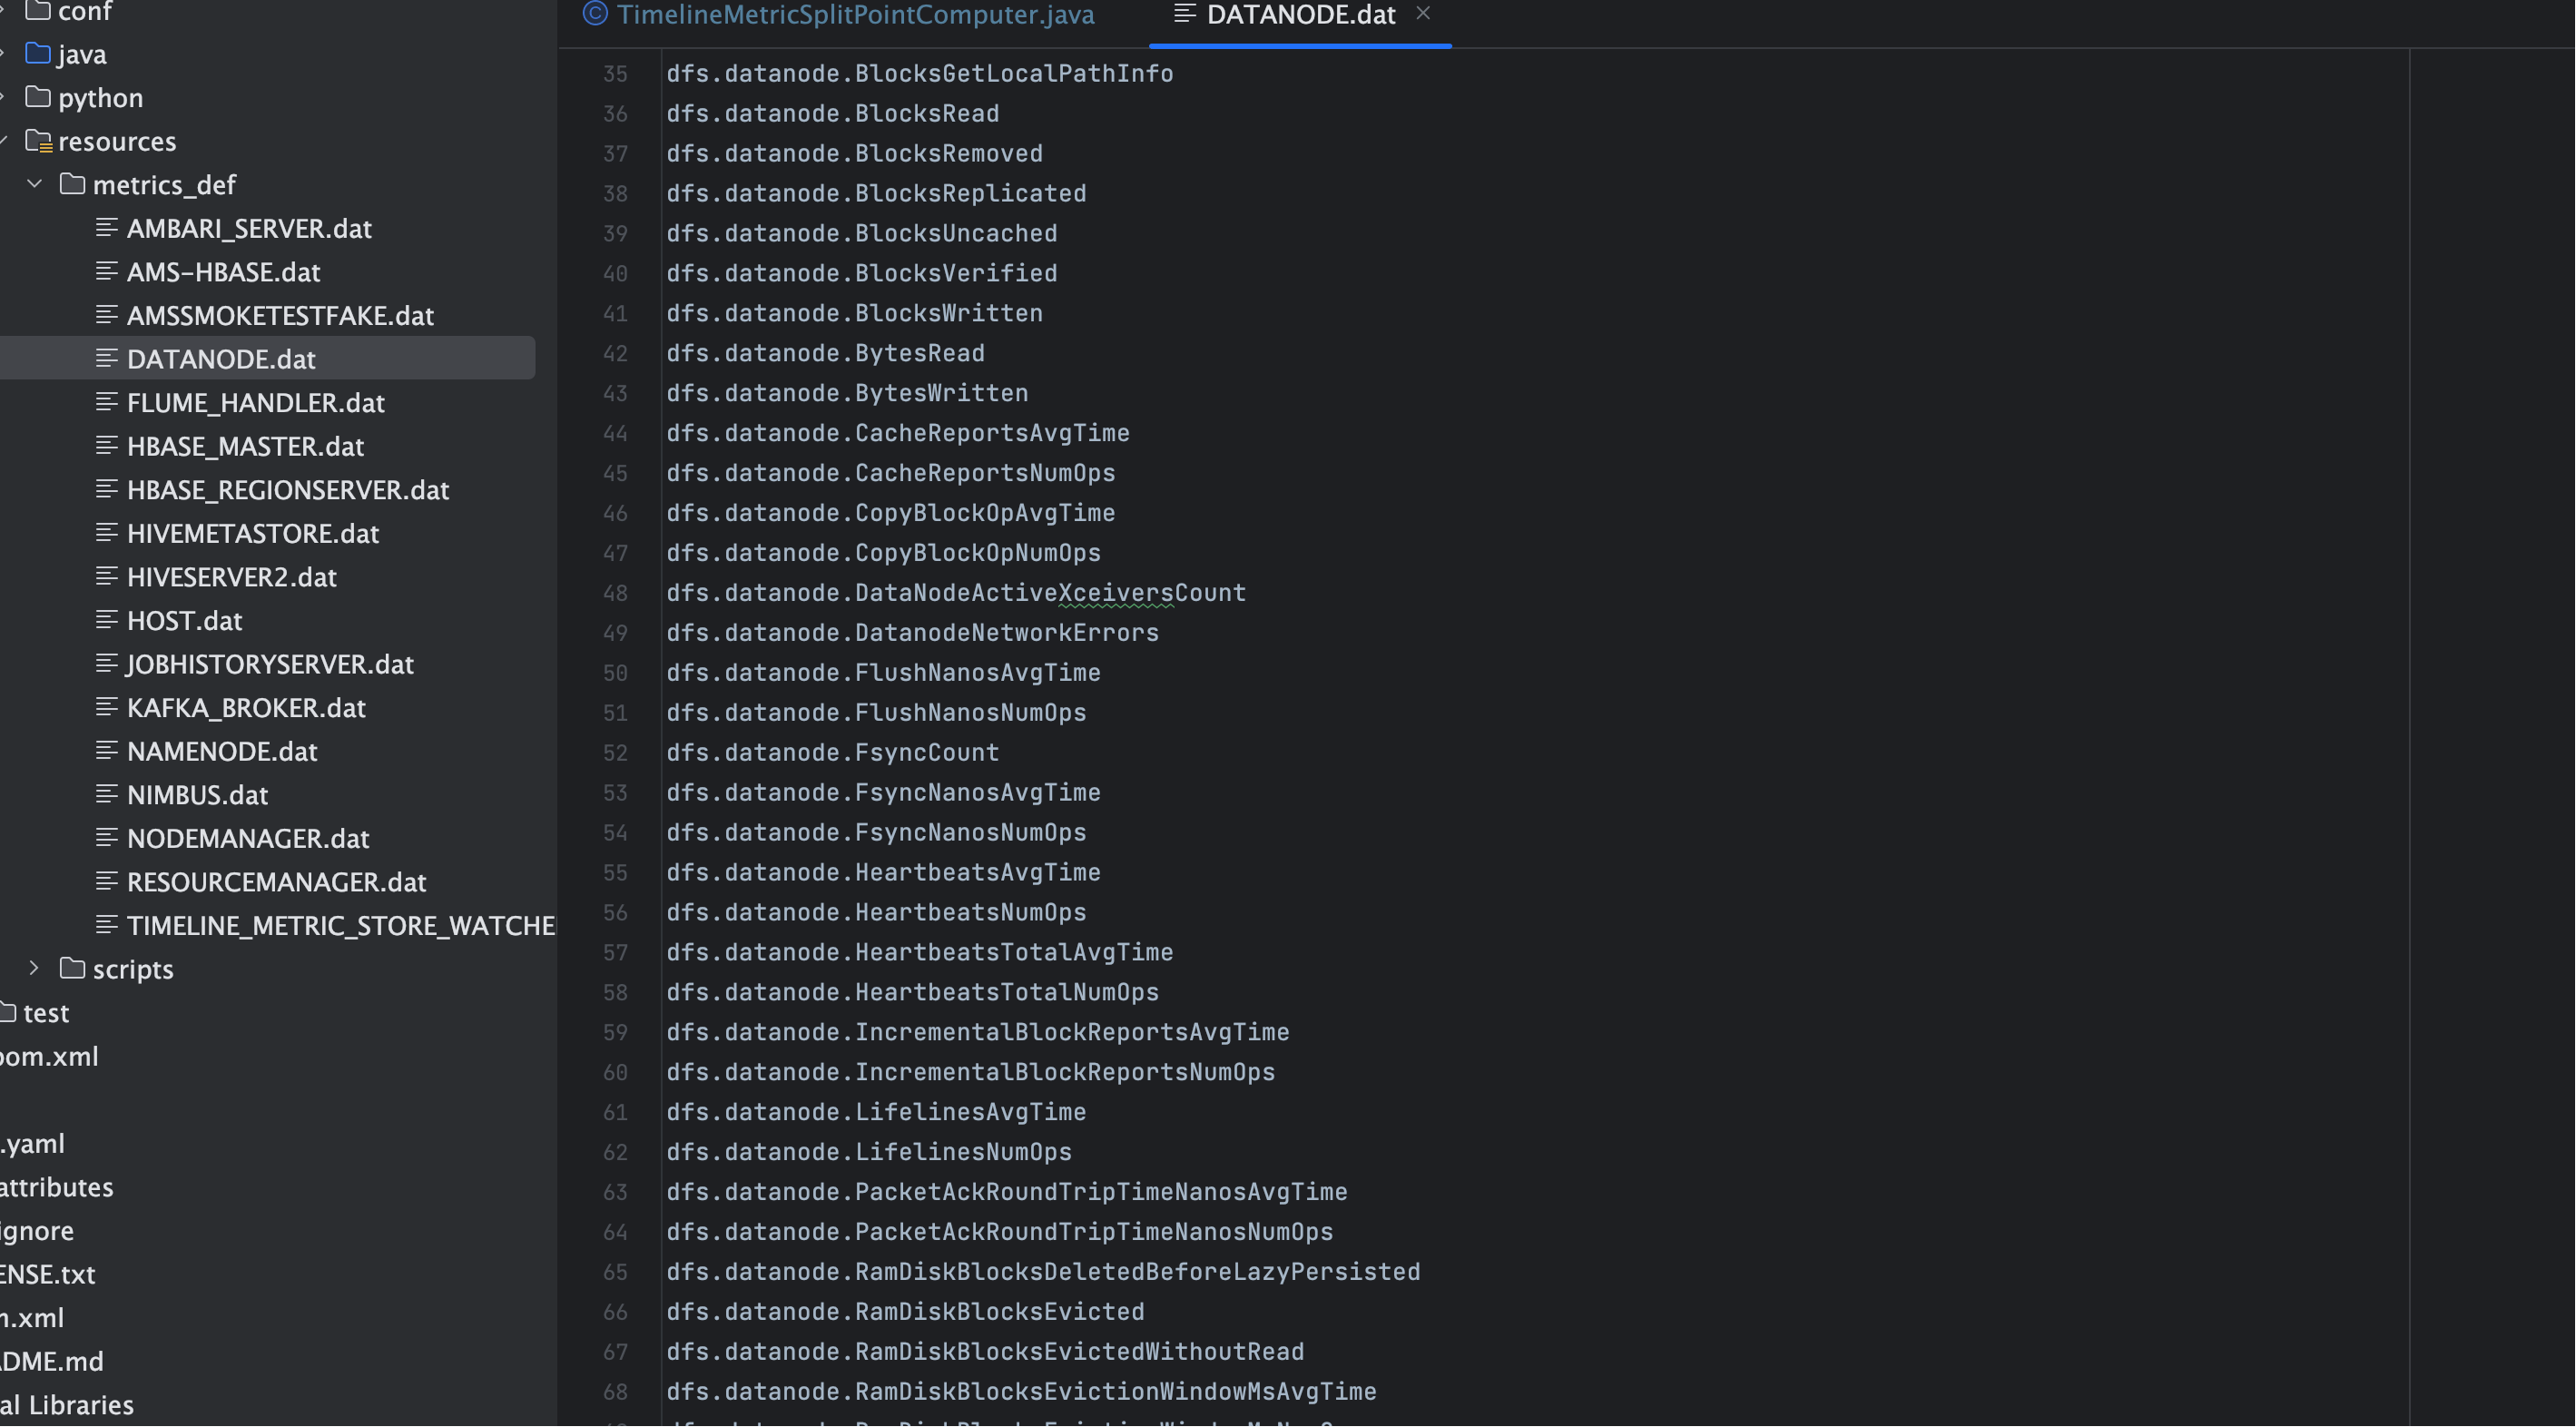The width and height of the screenshot is (2576, 1427).
Task: Click the python folder icon
Action: click(x=38, y=97)
